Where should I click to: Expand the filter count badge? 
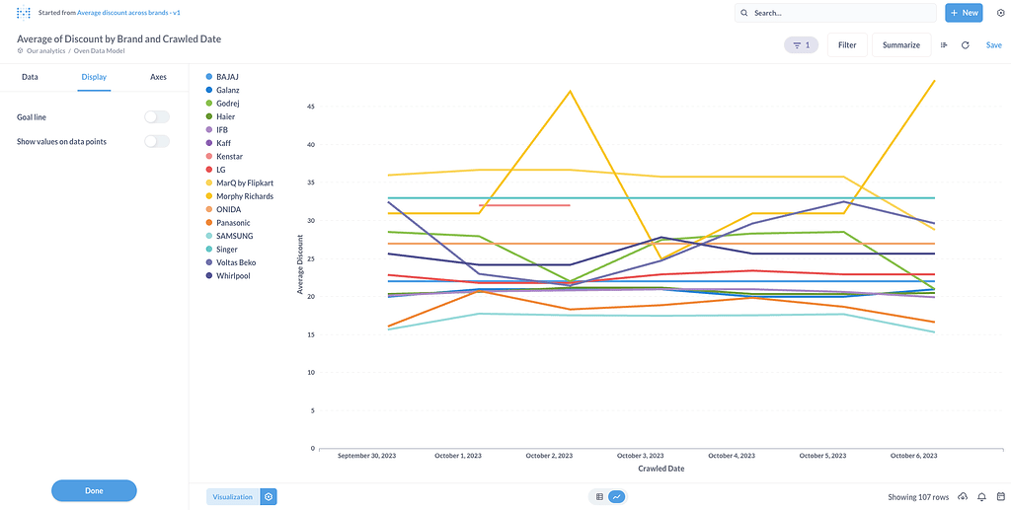801,44
